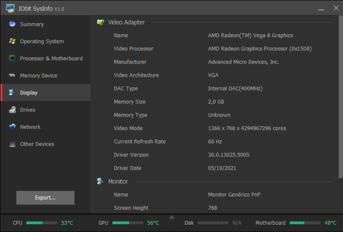343x232 pixels.
Task: Click 'Advanced Micro Devices, Inc.' value
Action: [x=244, y=62]
